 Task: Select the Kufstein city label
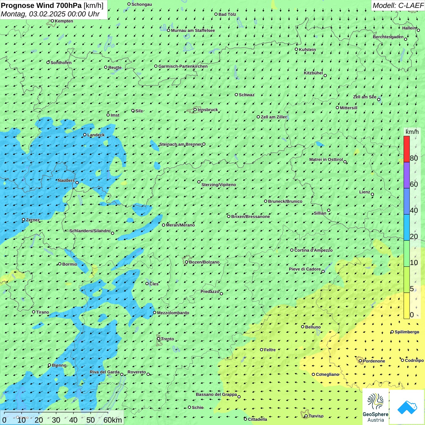(x=307, y=49)
